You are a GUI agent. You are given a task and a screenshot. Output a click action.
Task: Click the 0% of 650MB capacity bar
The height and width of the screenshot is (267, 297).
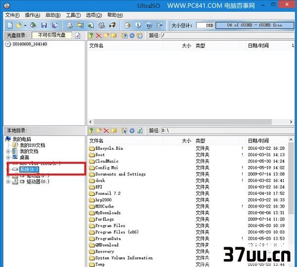255,25
